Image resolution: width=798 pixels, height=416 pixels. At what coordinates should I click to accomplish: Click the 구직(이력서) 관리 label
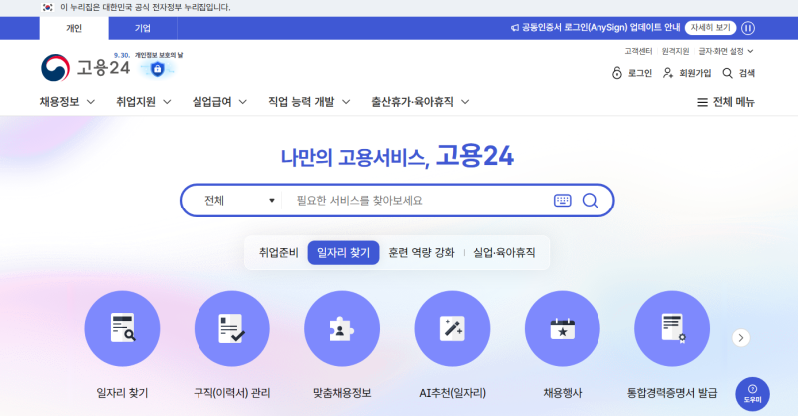232,393
